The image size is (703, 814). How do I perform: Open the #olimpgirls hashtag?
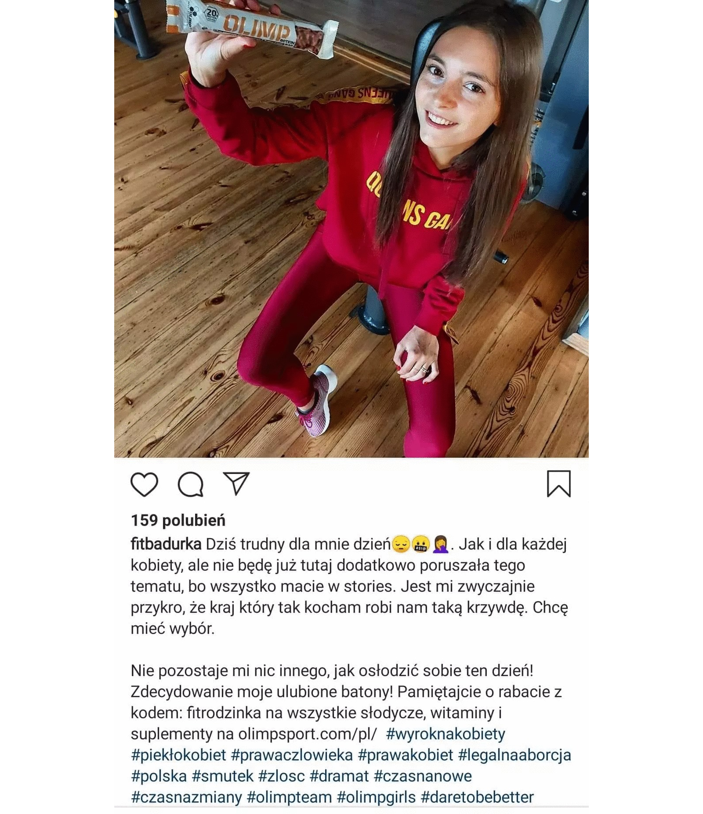tap(376, 797)
